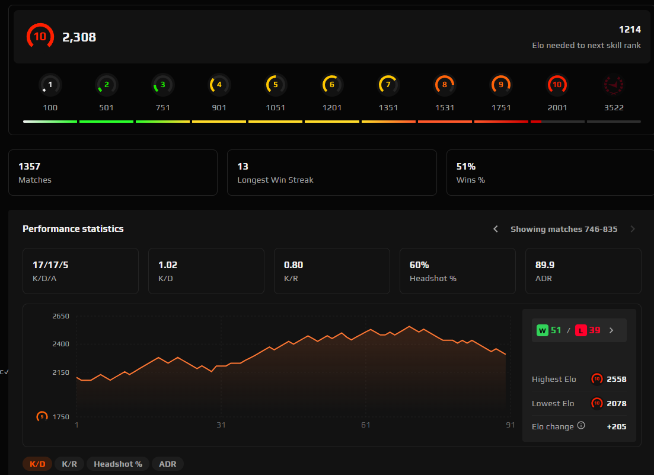Open the 1357 Matches card
654x475 pixels.
(113, 172)
